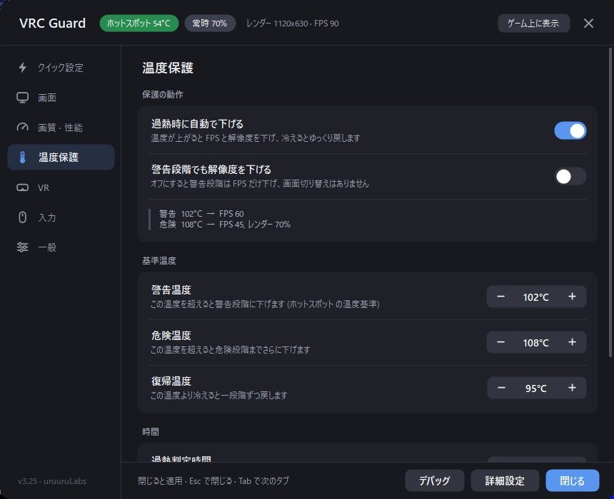Click the mouse icon for 入力
The width and height of the screenshot is (614, 499).
pyautogui.click(x=23, y=217)
